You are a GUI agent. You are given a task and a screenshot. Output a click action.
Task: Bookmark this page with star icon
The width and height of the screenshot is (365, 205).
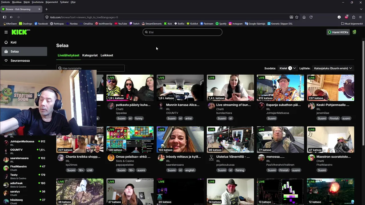point(297,17)
